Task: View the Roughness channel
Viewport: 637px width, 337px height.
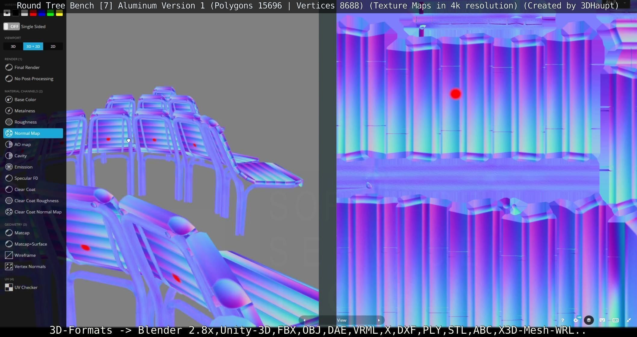Action: (25, 122)
